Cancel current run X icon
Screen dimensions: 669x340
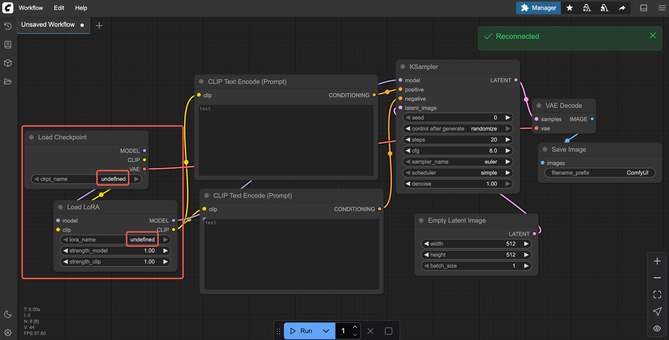pyautogui.click(x=370, y=331)
